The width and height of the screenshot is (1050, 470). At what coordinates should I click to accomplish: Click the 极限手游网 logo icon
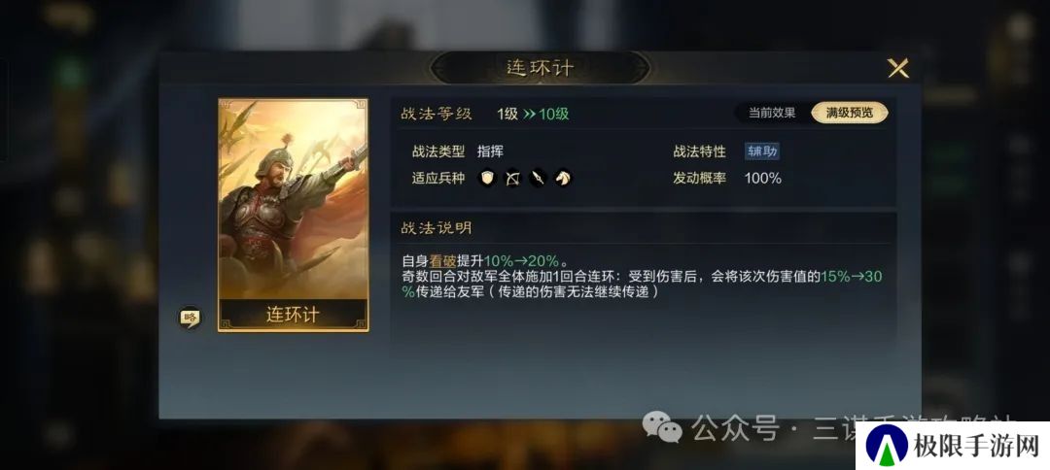888,446
